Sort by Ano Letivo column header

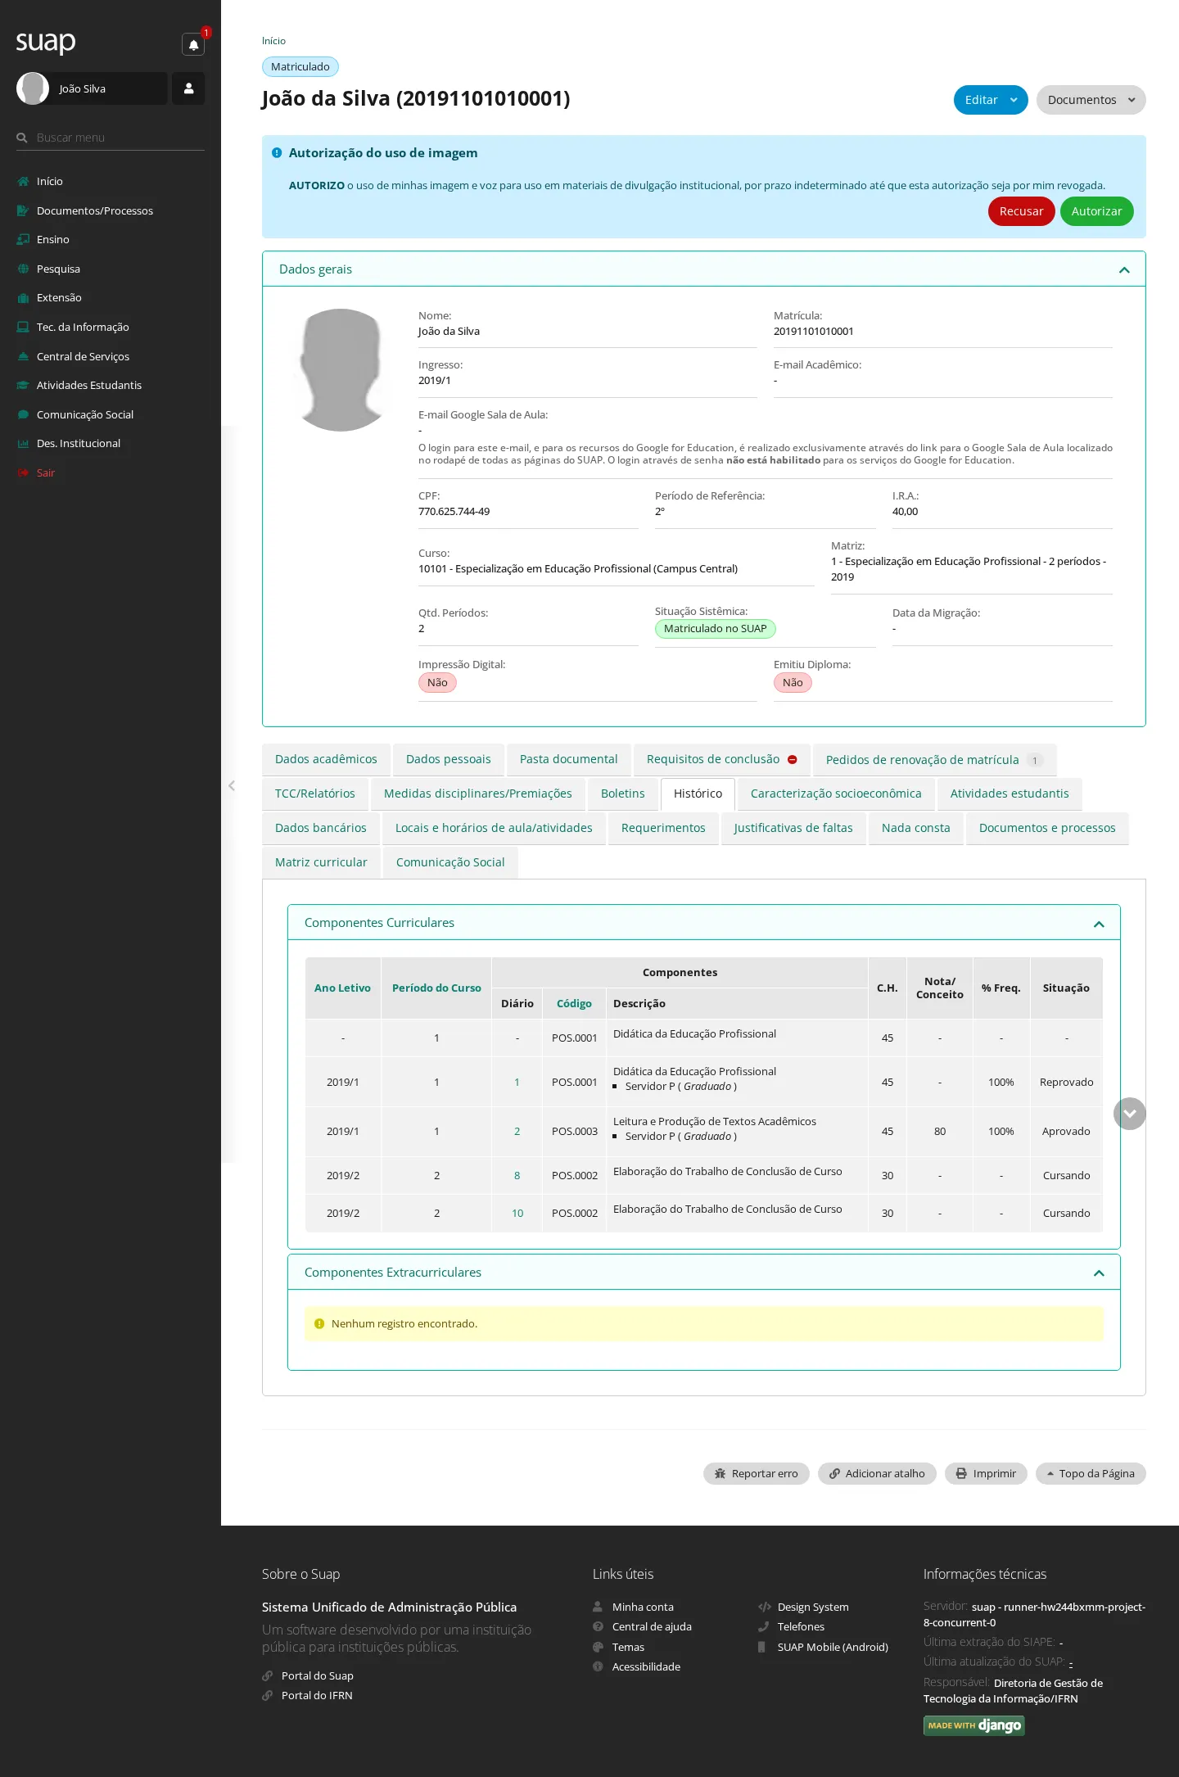(342, 988)
